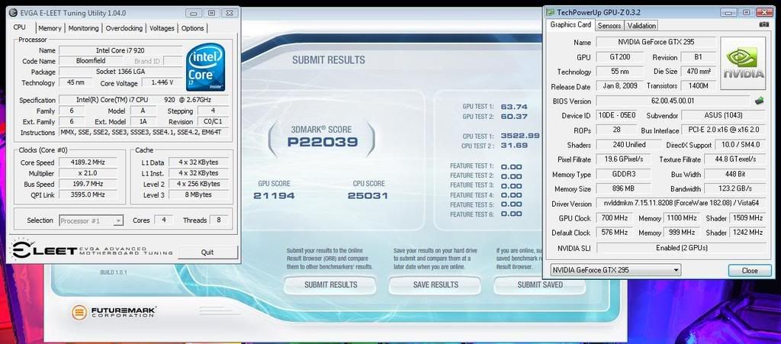Viewport: 781px width, 344px height.
Task: Switch to the Sensors tab
Action: point(609,25)
